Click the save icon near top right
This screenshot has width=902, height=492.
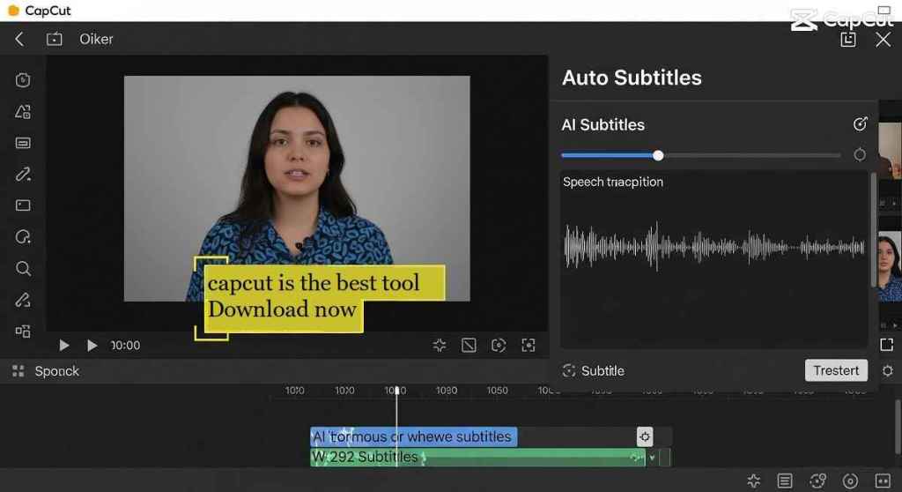pos(848,39)
